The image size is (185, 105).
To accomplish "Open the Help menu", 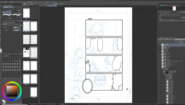I will (53, 2).
